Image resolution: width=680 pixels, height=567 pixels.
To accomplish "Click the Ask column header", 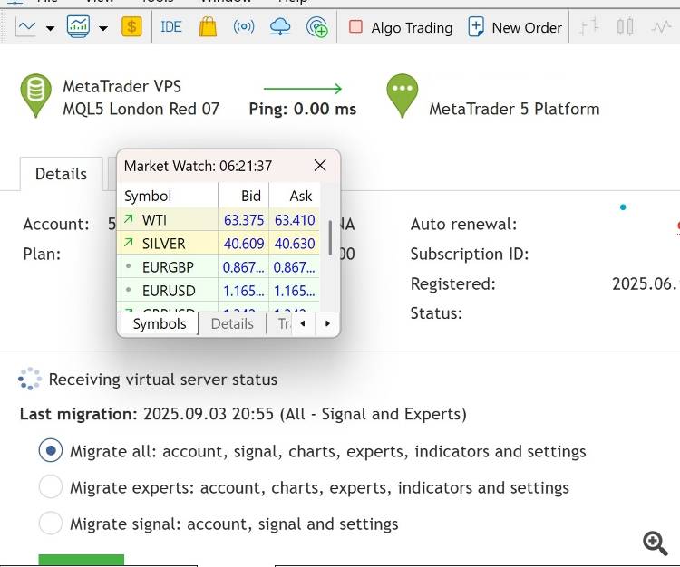I will (x=295, y=196).
